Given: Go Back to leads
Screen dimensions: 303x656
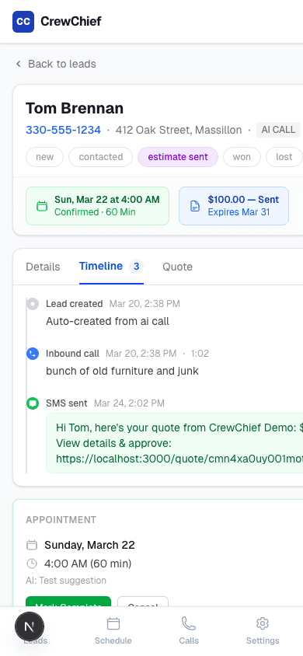Looking at the screenshot, I should [x=56, y=64].
